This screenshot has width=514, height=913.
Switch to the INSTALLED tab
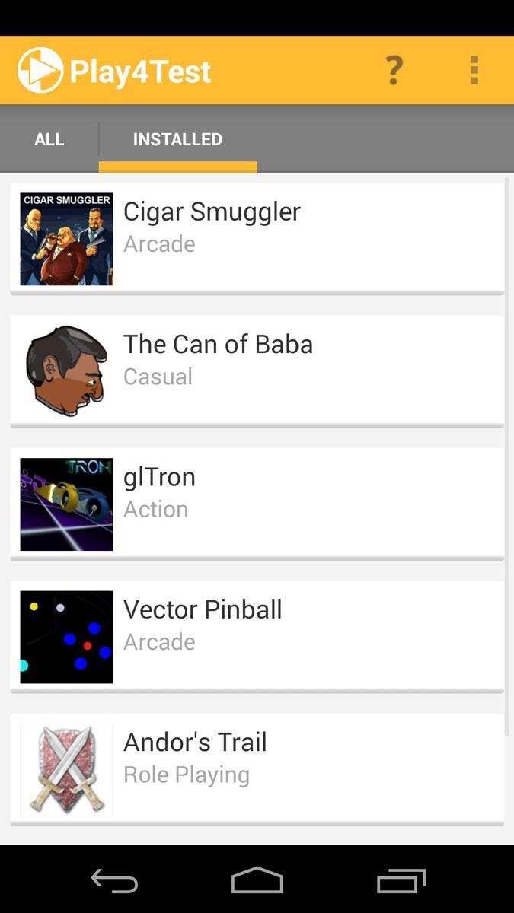177,139
